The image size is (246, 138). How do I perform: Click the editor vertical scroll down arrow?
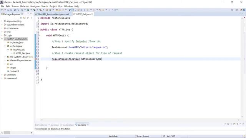pos(242,117)
